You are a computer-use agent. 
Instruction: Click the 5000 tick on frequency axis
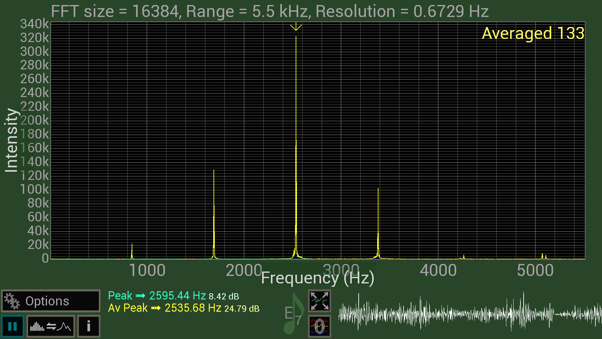coord(535,271)
